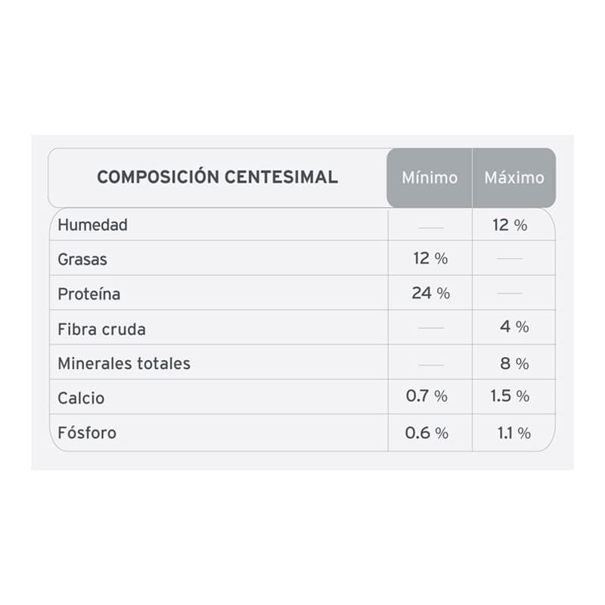
Task: Select the Máximo column header
Action: (x=514, y=178)
